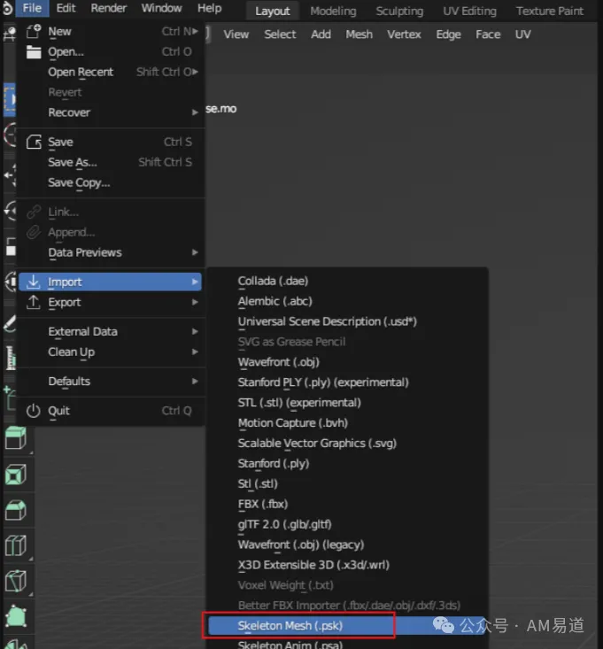
Task: Import Stanford (.ply) legacy entry
Action: point(273,464)
